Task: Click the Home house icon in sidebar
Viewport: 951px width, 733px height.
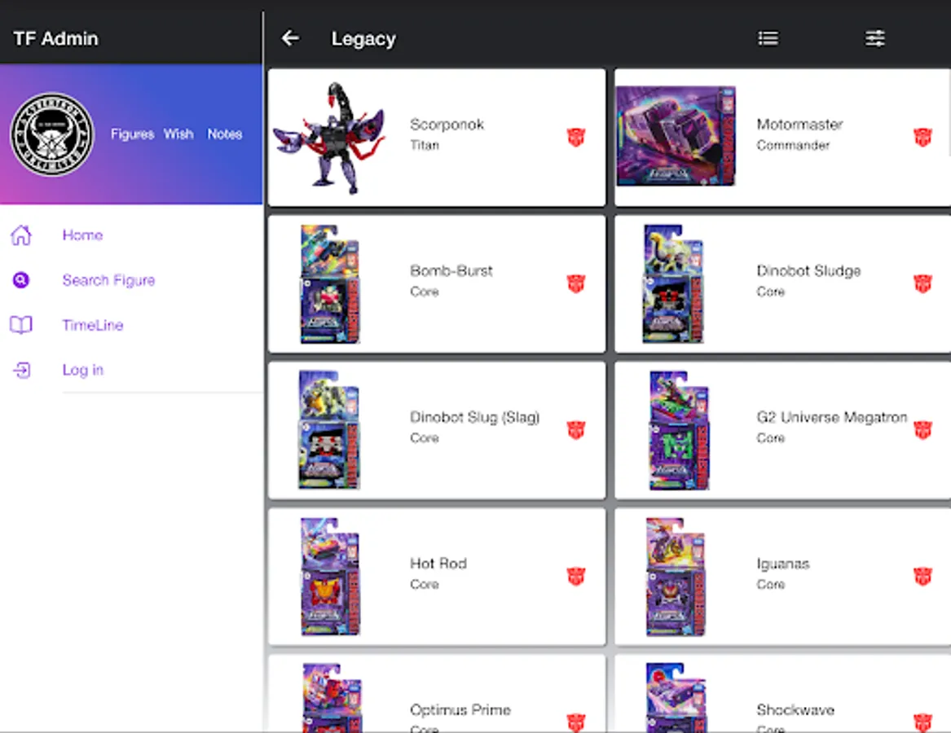Action: tap(21, 235)
